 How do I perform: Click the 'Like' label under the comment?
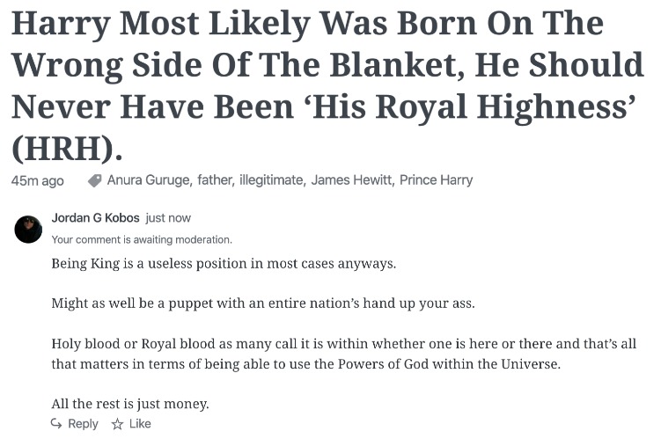point(140,423)
